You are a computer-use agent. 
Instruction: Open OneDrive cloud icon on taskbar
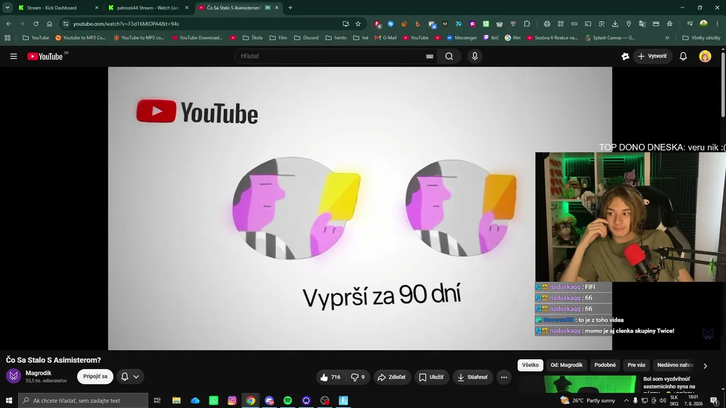pos(195,401)
